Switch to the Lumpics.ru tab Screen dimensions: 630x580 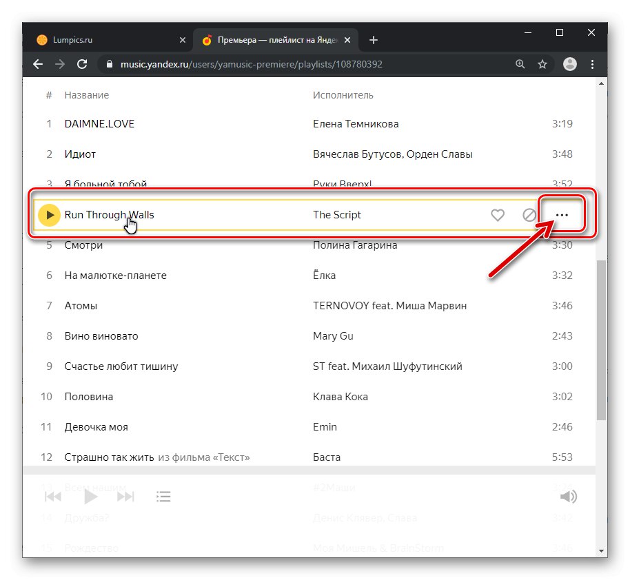[103, 40]
